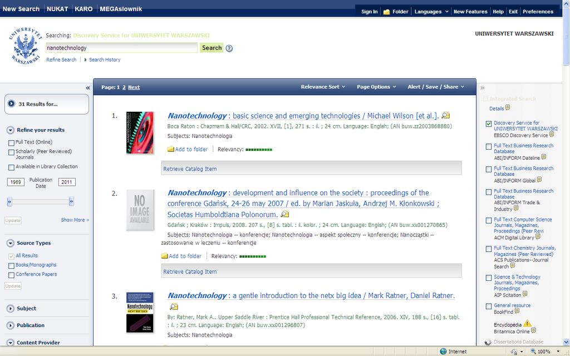Check Scholarly (Peer Reviewed) Journals box
The image size is (570, 356).
[x=11, y=152]
